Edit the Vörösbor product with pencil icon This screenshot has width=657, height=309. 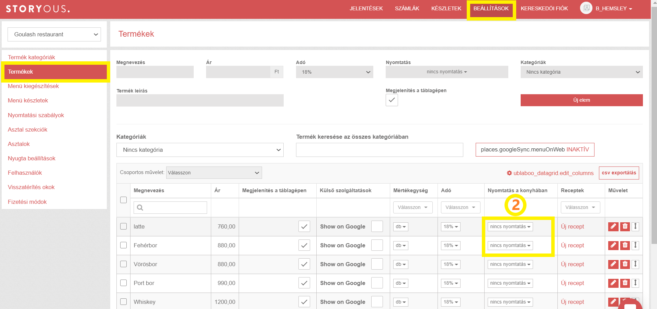(x=613, y=264)
